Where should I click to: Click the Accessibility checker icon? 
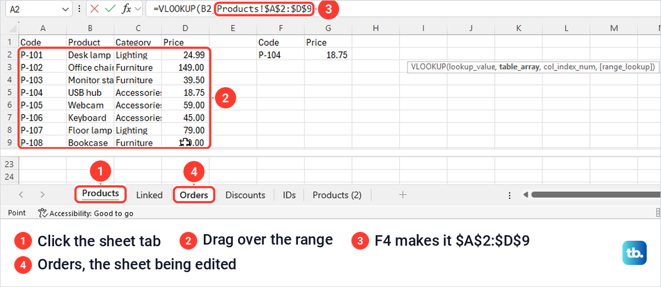pyautogui.click(x=42, y=213)
